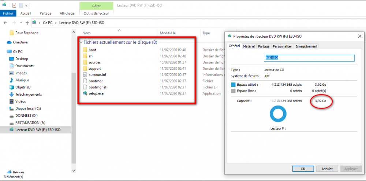Click the setup.exe application icon
Viewport: 366px width, 181px height.
click(x=85, y=93)
